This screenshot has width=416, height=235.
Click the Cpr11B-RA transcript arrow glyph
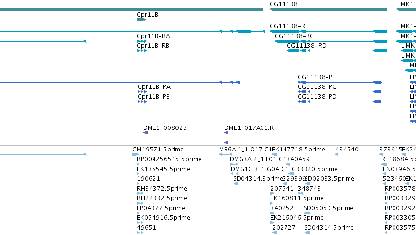coord(142,41)
